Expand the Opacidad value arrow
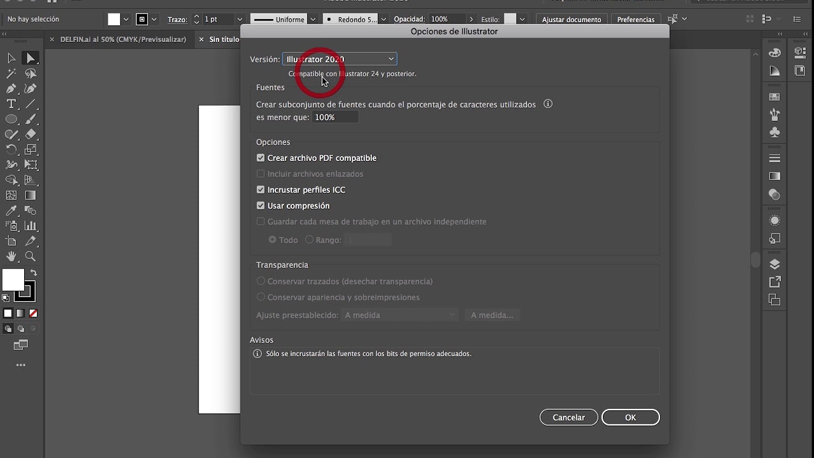Image resolution: width=814 pixels, height=458 pixels. click(x=471, y=20)
